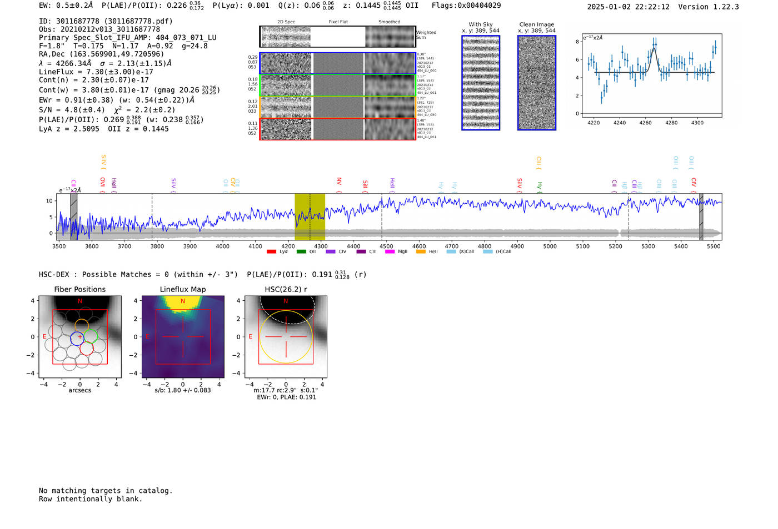Open the With Sky thumbnail image
The width and height of the screenshot is (778, 529).
click(481, 83)
